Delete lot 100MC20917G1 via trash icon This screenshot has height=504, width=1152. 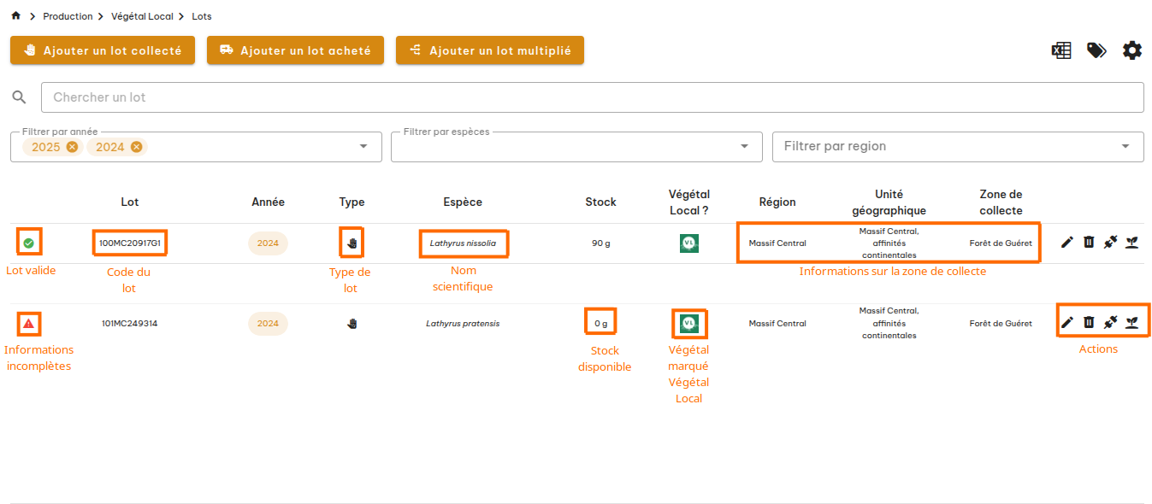point(1089,243)
